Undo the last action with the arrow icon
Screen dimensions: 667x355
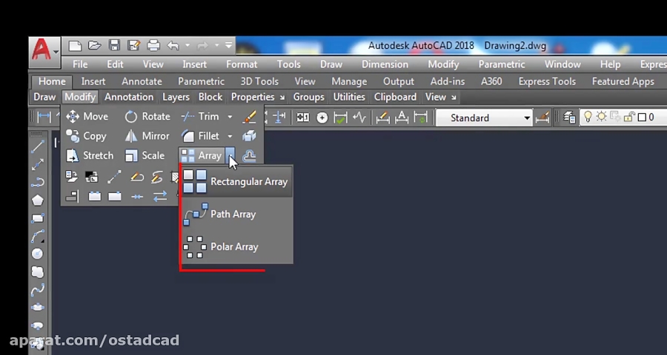173,45
